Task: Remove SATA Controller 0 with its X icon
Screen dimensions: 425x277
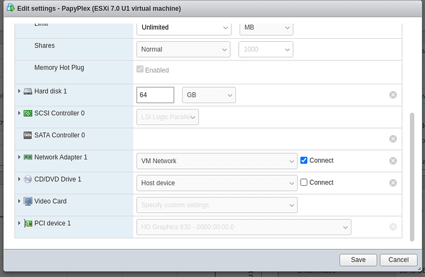Action: (393, 139)
